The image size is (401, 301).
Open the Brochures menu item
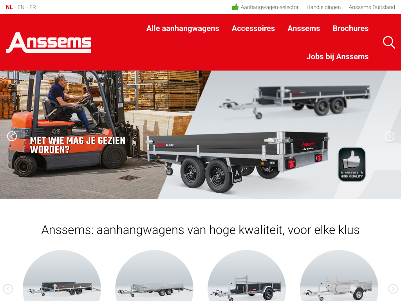pyautogui.click(x=350, y=28)
